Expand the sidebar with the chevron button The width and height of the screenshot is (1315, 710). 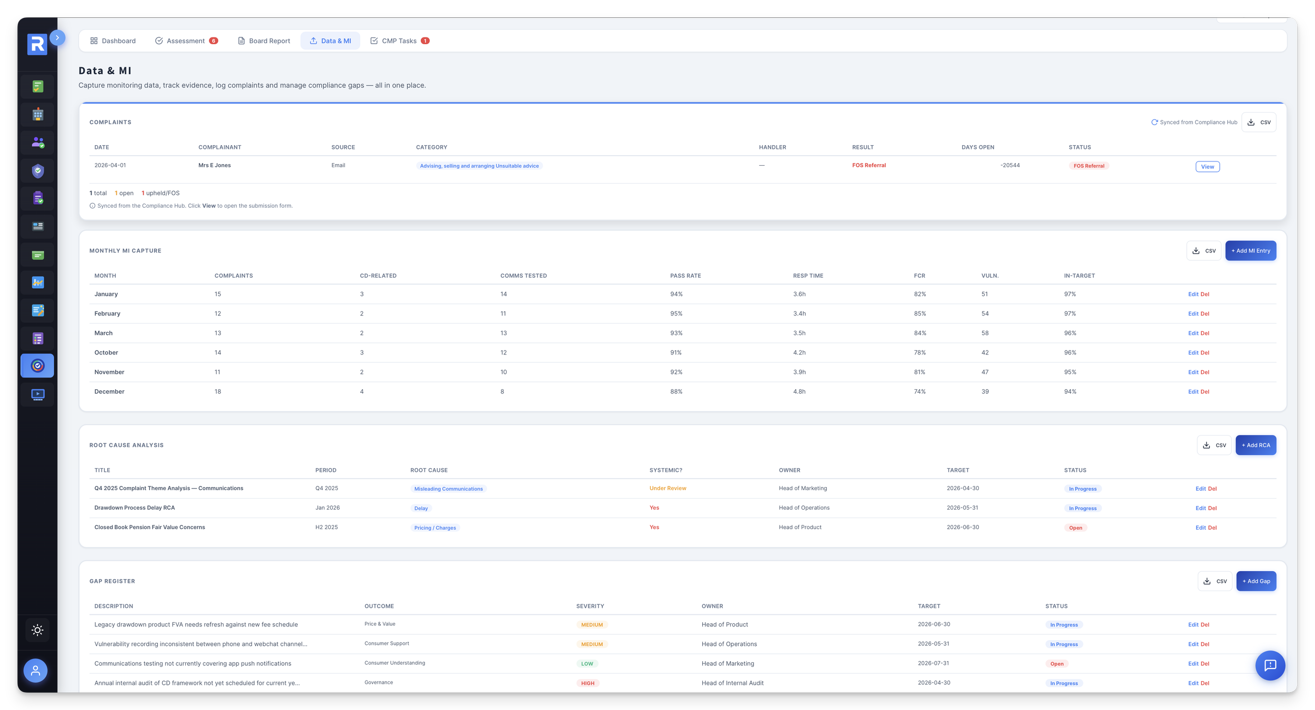click(57, 38)
